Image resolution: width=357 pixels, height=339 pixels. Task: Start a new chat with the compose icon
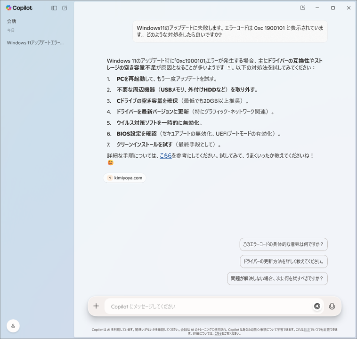[x=65, y=8]
